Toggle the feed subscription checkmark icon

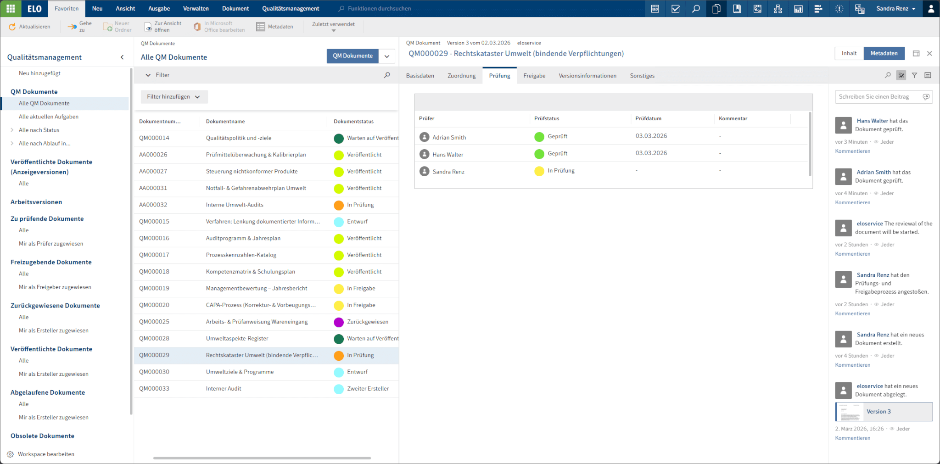pos(901,75)
